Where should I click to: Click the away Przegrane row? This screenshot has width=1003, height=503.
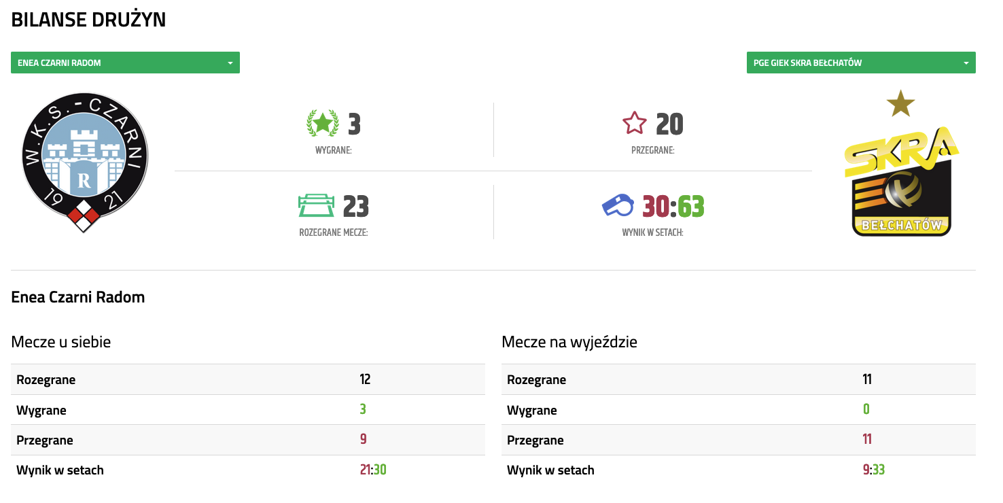click(x=738, y=440)
